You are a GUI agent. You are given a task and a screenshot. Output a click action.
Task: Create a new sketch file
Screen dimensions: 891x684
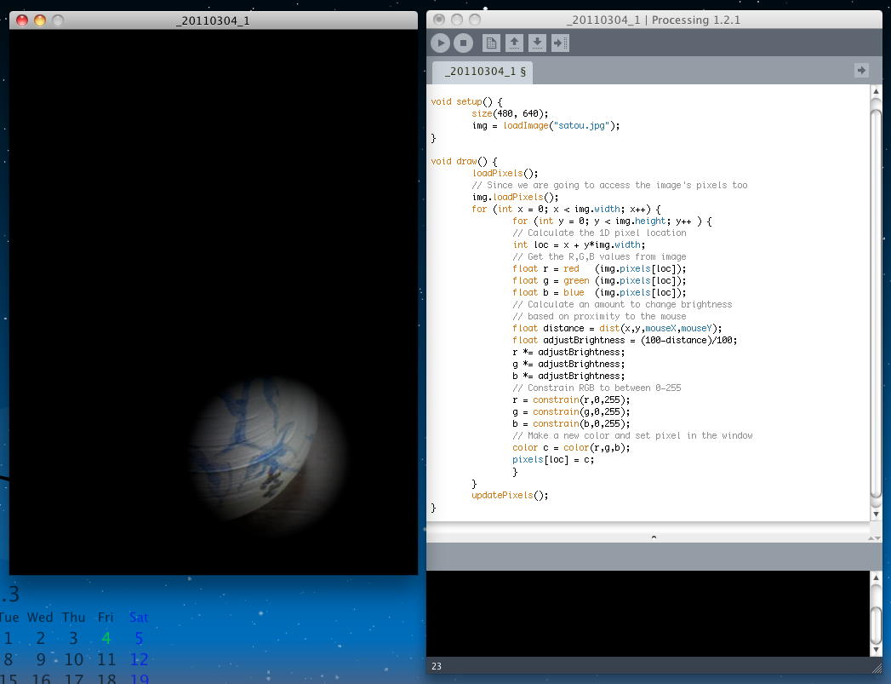pyautogui.click(x=491, y=43)
